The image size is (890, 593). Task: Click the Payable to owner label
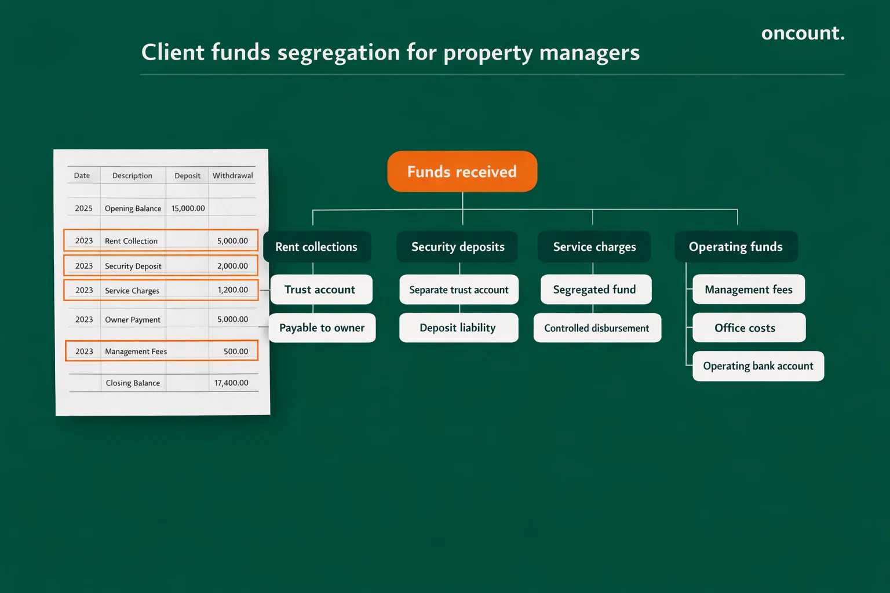(x=322, y=327)
